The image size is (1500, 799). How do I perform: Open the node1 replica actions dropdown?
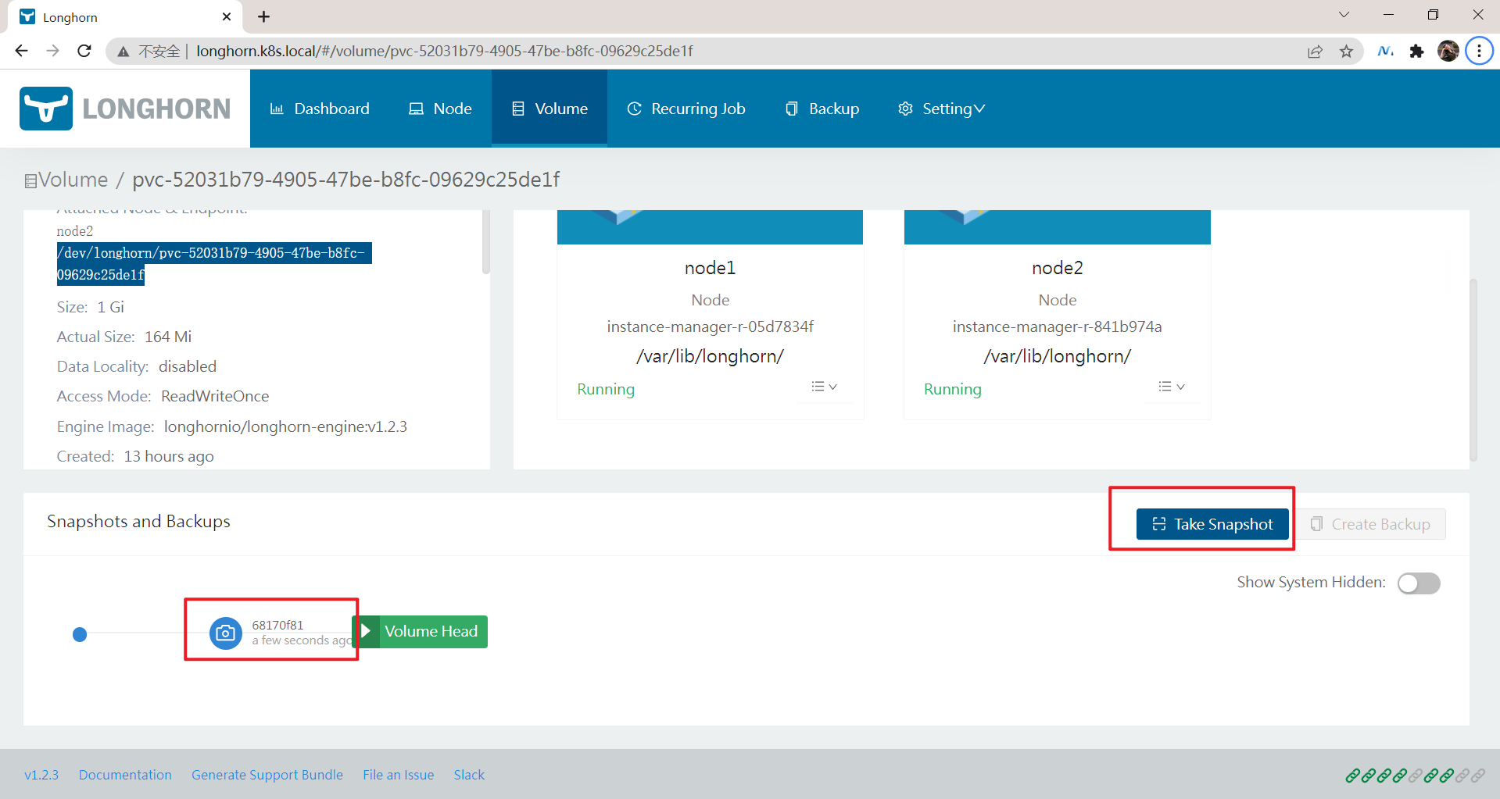[x=824, y=387]
